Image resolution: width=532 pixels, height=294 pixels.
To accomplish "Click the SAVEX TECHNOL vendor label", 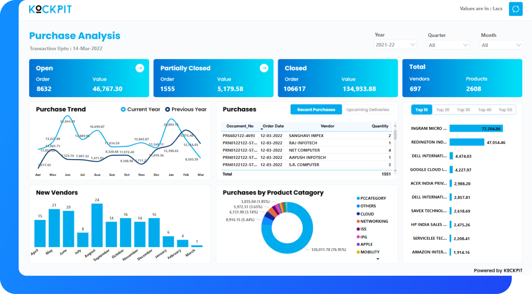I will tap(429, 211).
